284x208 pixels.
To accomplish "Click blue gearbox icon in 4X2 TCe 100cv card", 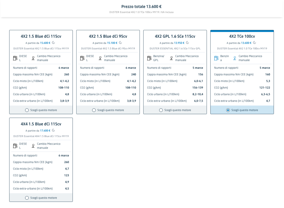I will [x=235, y=58].
